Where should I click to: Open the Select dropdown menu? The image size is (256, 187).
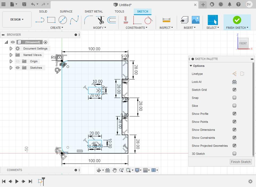(x=213, y=28)
